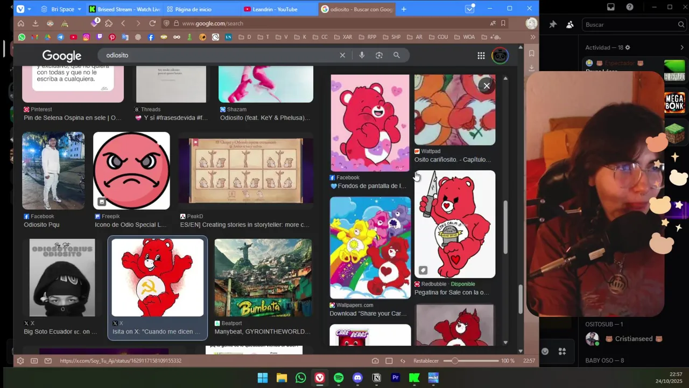Open YouTube bookmark in bookmarks bar
The width and height of the screenshot is (689, 388).
[x=73, y=37]
